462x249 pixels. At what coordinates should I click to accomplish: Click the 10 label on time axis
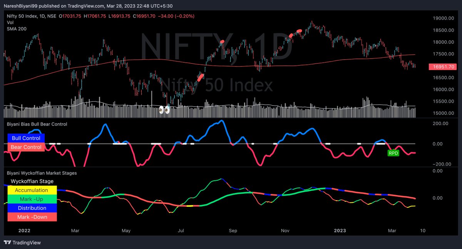tap(423, 231)
